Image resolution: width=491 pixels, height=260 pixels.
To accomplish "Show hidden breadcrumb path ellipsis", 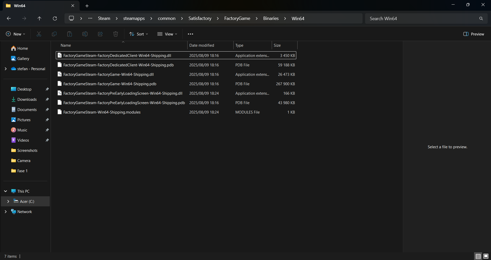I will (x=90, y=18).
